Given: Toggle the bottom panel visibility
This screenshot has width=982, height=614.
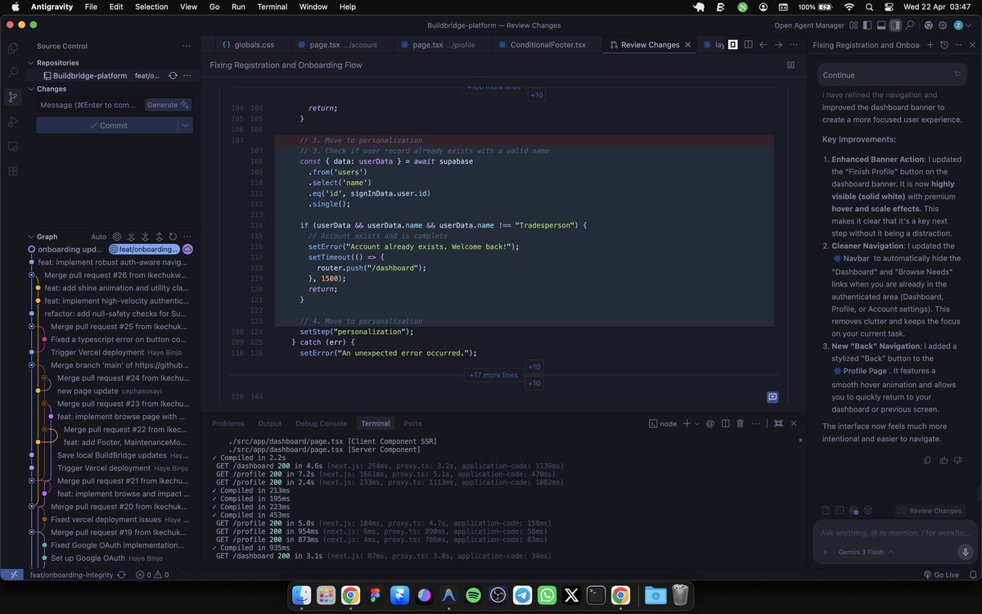Looking at the screenshot, I should [x=881, y=25].
